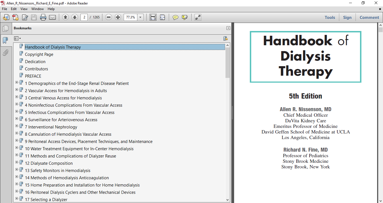This screenshot has height=203, width=383.
Task: Click the Fit width scrolling icon
Action: (153, 17)
